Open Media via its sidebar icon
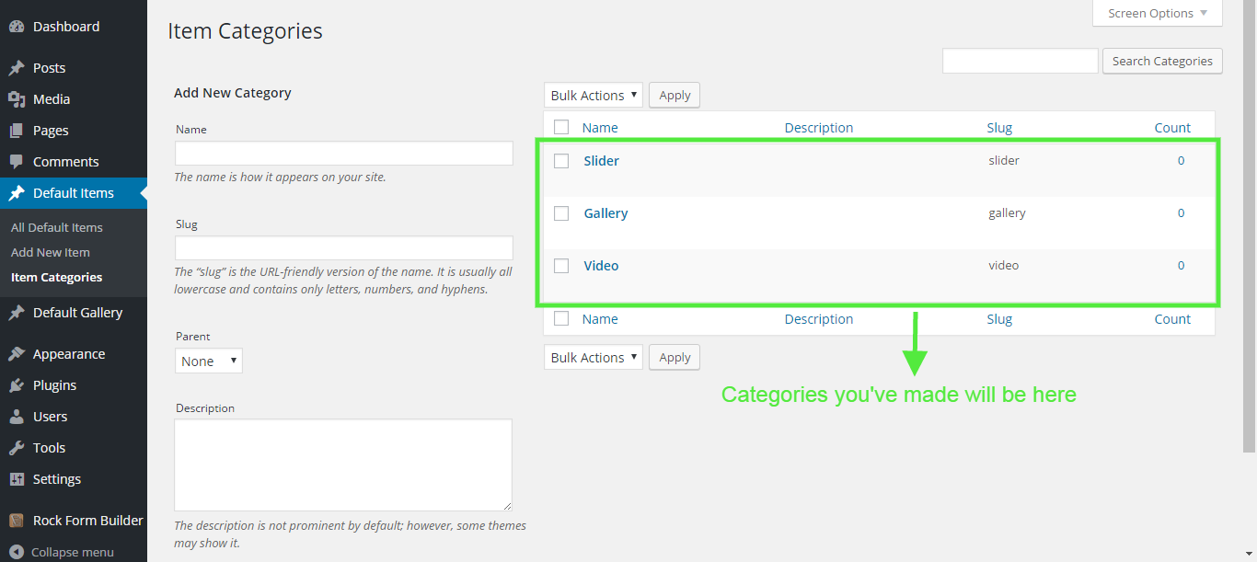The height and width of the screenshot is (562, 1257). click(17, 99)
